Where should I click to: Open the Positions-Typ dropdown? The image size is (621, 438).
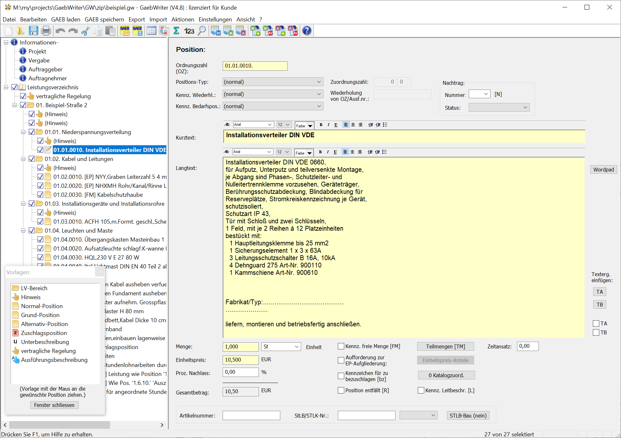point(273,82)
